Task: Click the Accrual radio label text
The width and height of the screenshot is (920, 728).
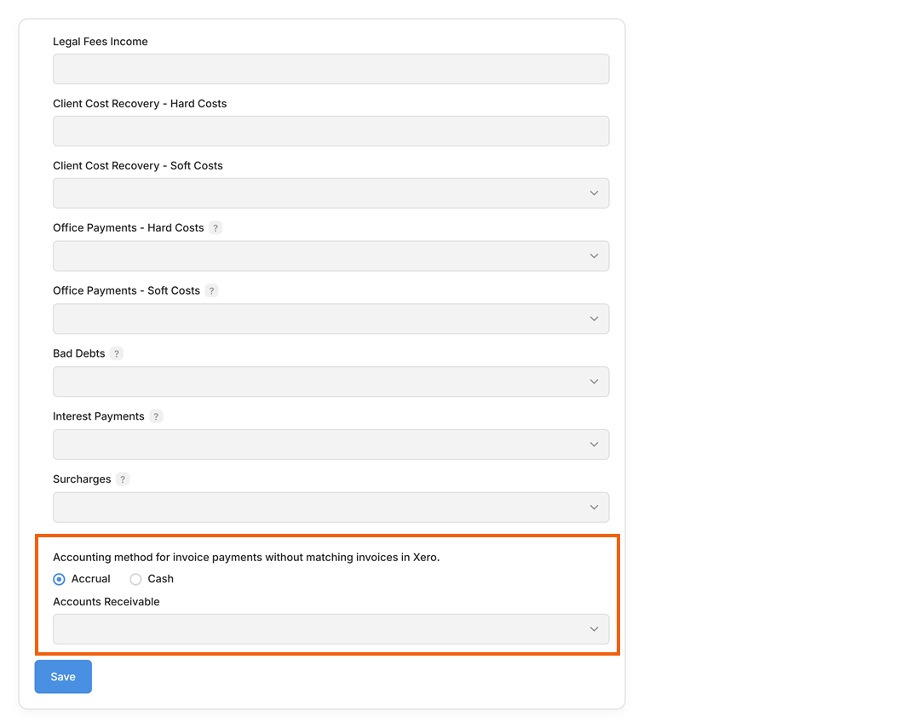Action: [91, 579]
